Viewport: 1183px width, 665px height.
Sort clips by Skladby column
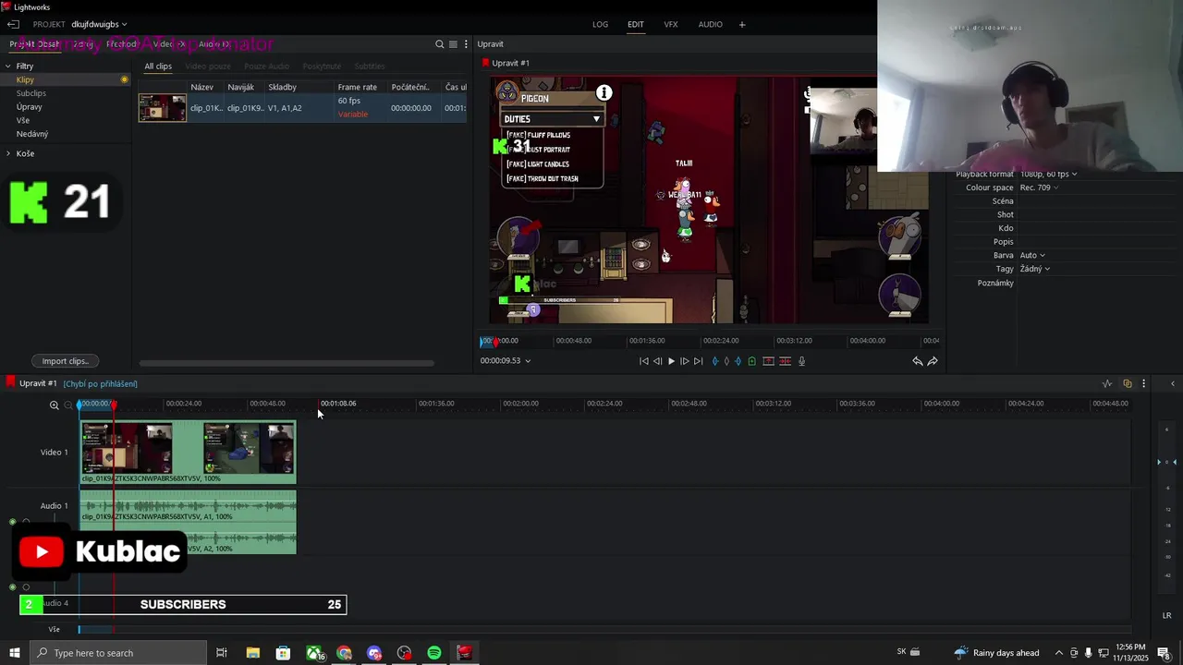(x=282, y=87)
